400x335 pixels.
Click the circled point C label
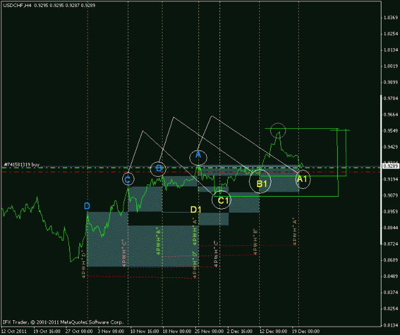pyautogui.click(x=128, y=179)
